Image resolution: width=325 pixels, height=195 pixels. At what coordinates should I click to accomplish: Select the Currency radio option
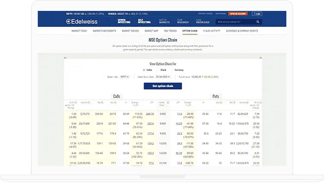(x=175, y=70)
